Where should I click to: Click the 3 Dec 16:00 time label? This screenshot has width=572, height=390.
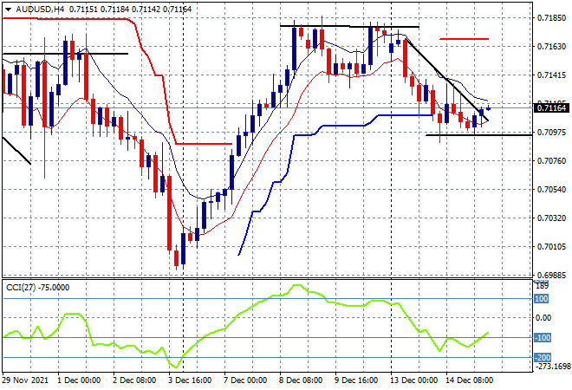tap(190, 380)
